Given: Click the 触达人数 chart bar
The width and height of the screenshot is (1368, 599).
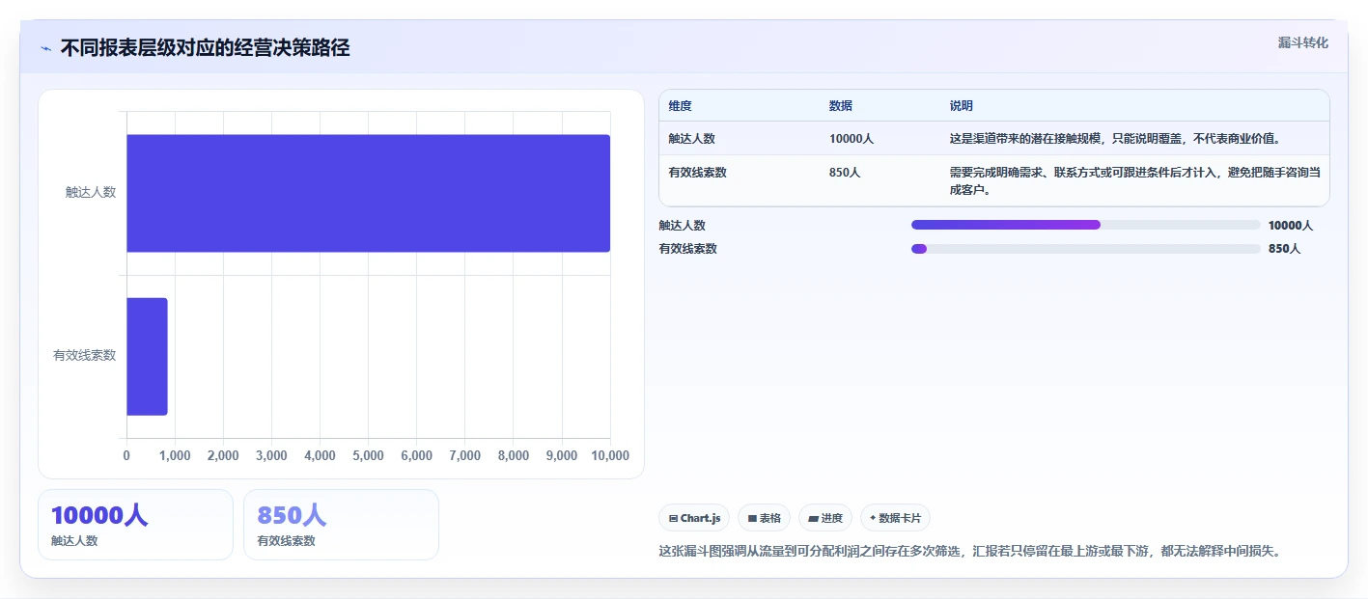Looking at the screenshot, I should click(x=368, y=193).
